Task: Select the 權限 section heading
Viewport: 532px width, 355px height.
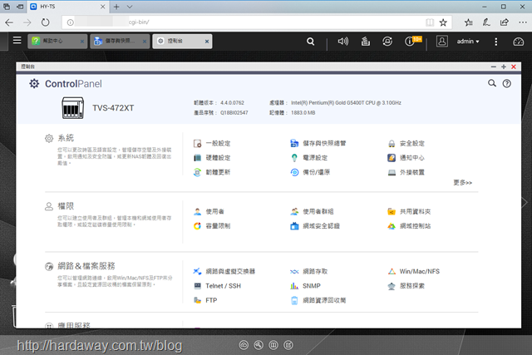Action: coord(66,206)
